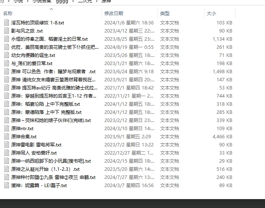Click the 516 KB size value
This screenshot has height=208, width=265.
224,169
